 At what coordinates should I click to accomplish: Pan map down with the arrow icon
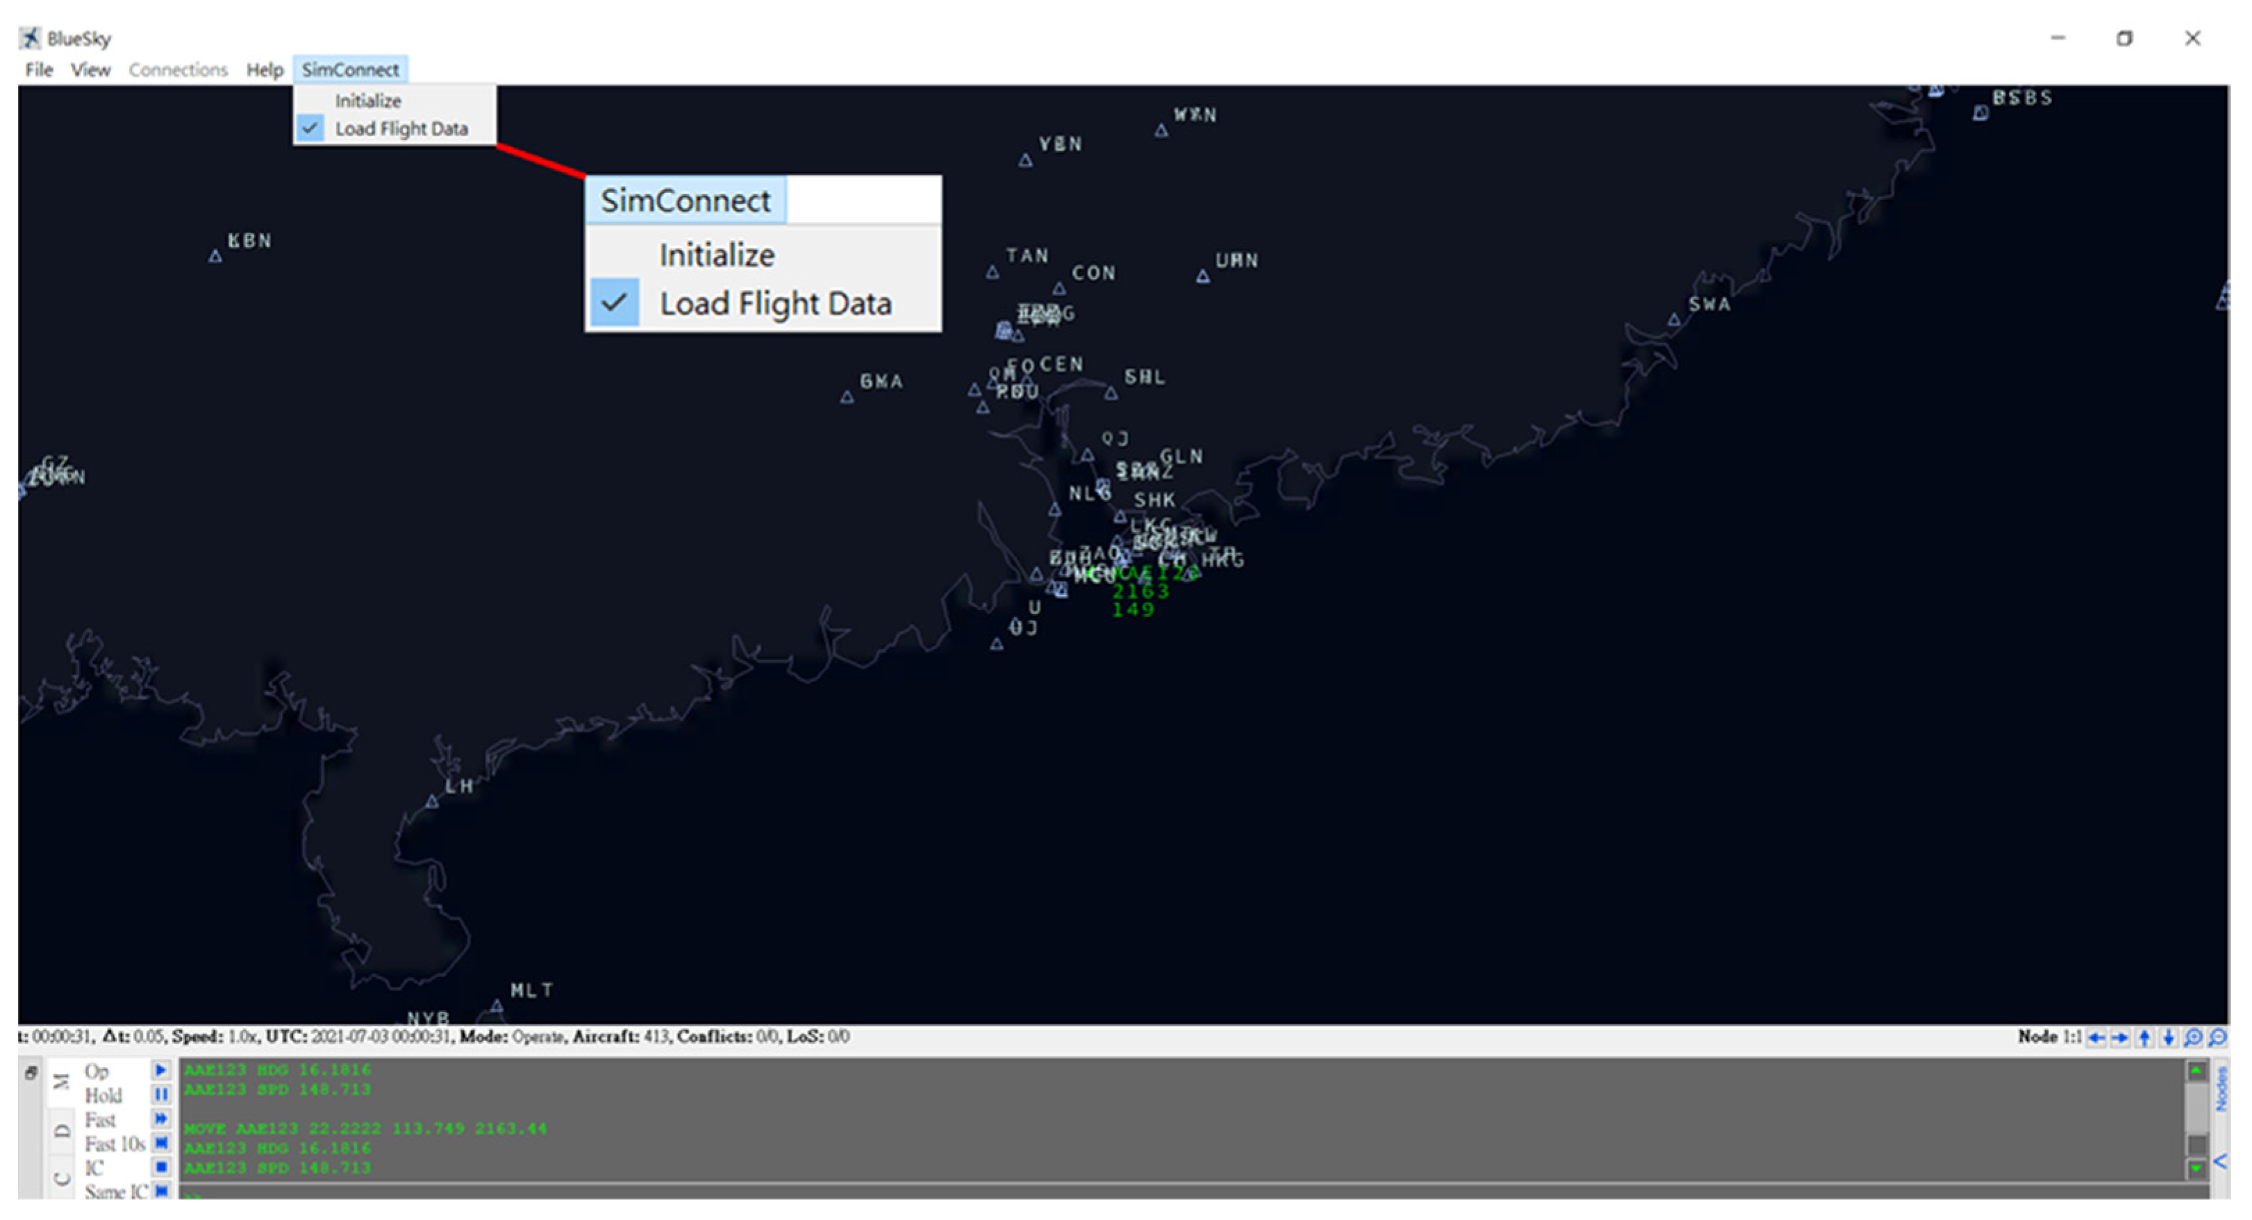[x=2168, y=1038]
